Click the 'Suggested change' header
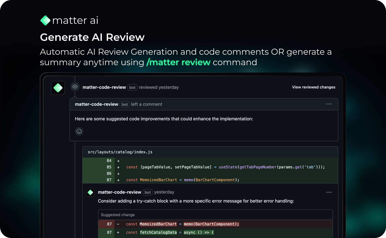Image resolution: width=386 pixels, height=238 pixels. [x=118, y=215]
